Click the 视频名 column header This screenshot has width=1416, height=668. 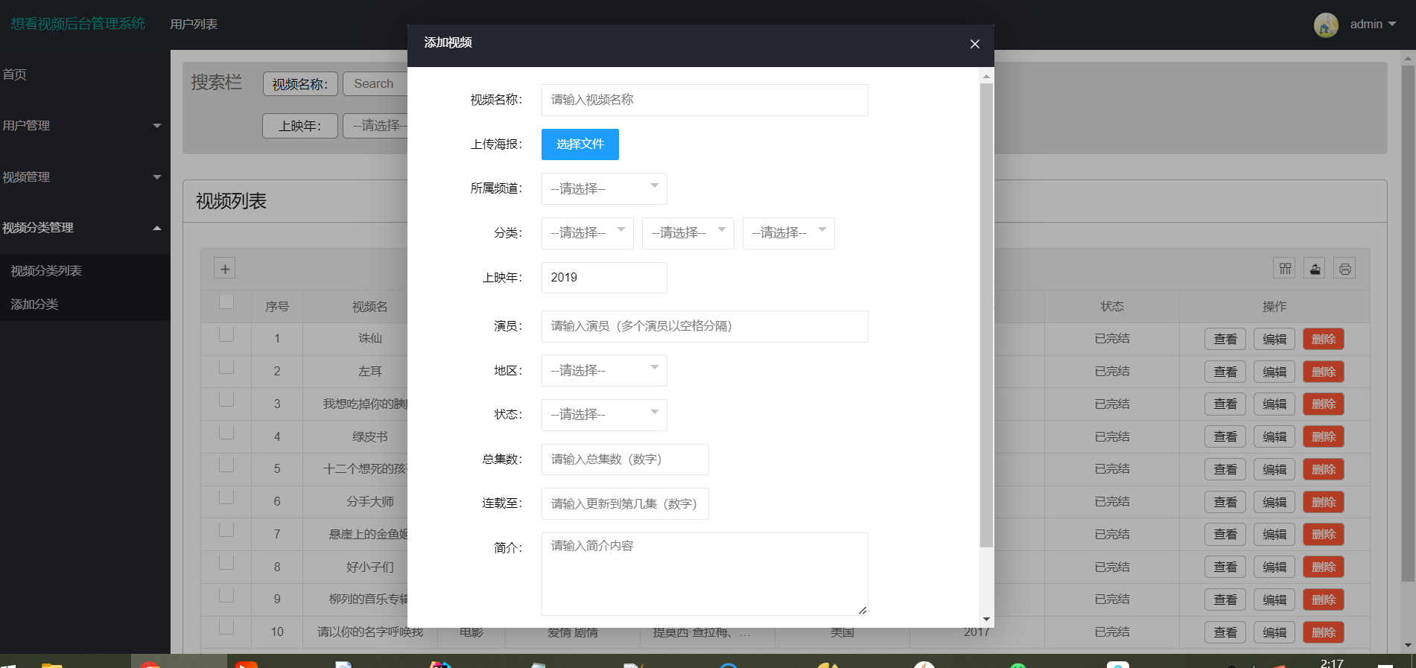369,306
